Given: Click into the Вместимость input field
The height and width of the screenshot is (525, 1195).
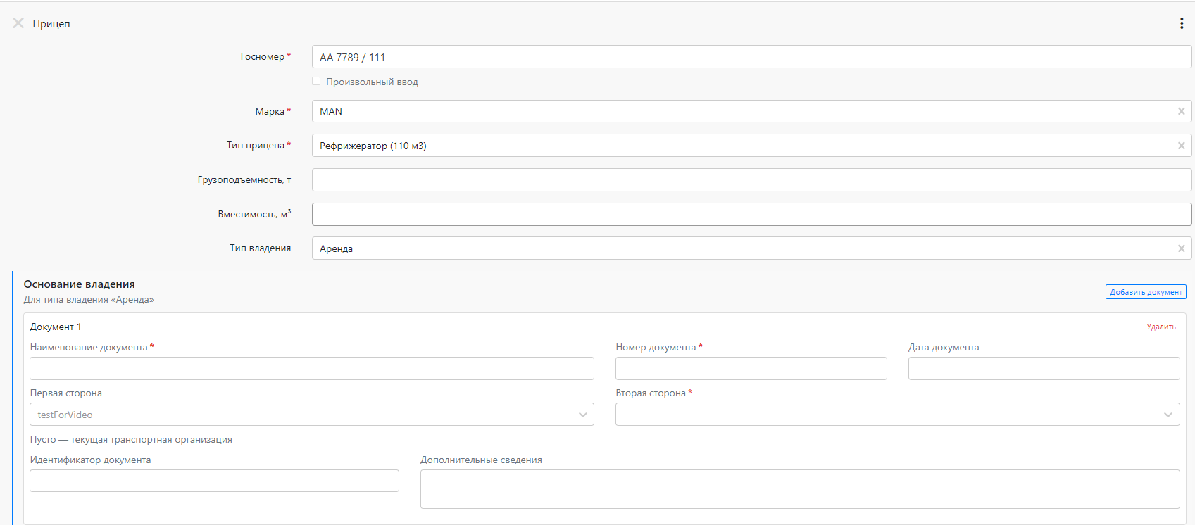Looking at the screenshot, I should click(x=751, y=215).
